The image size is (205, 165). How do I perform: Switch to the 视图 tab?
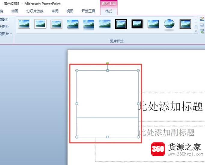(70, 11)
